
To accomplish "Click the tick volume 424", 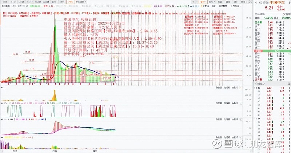I will tap(283, 109).
